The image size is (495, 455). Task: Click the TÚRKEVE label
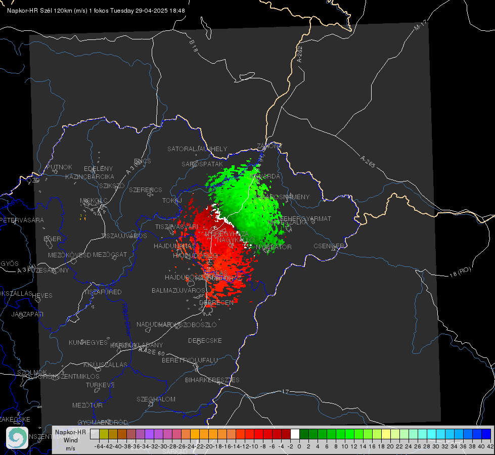(101, 385)
